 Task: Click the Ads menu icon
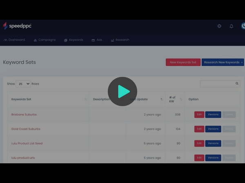93,40
